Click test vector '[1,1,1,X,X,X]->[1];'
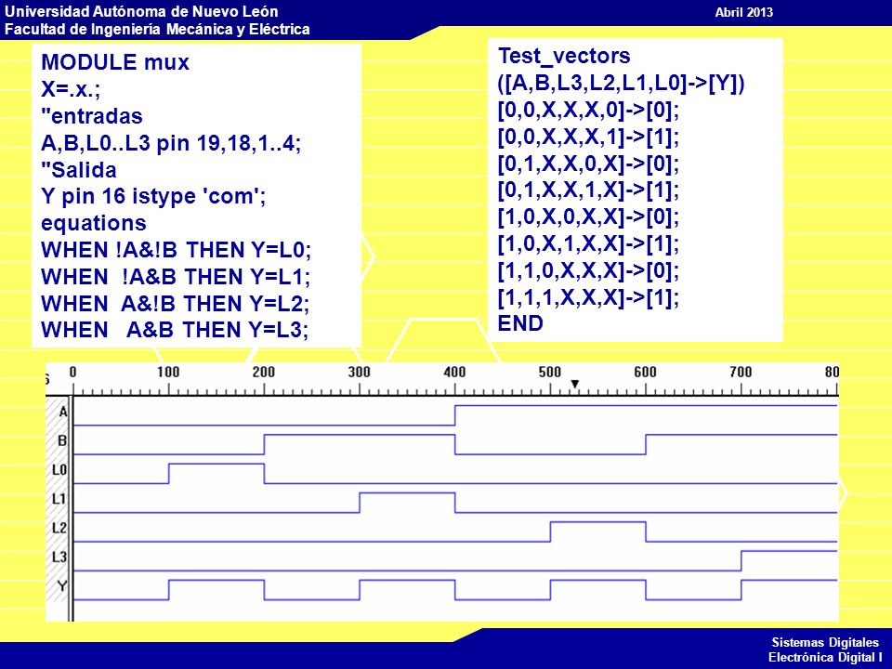The image size is (892, 669). click(588, 297)
